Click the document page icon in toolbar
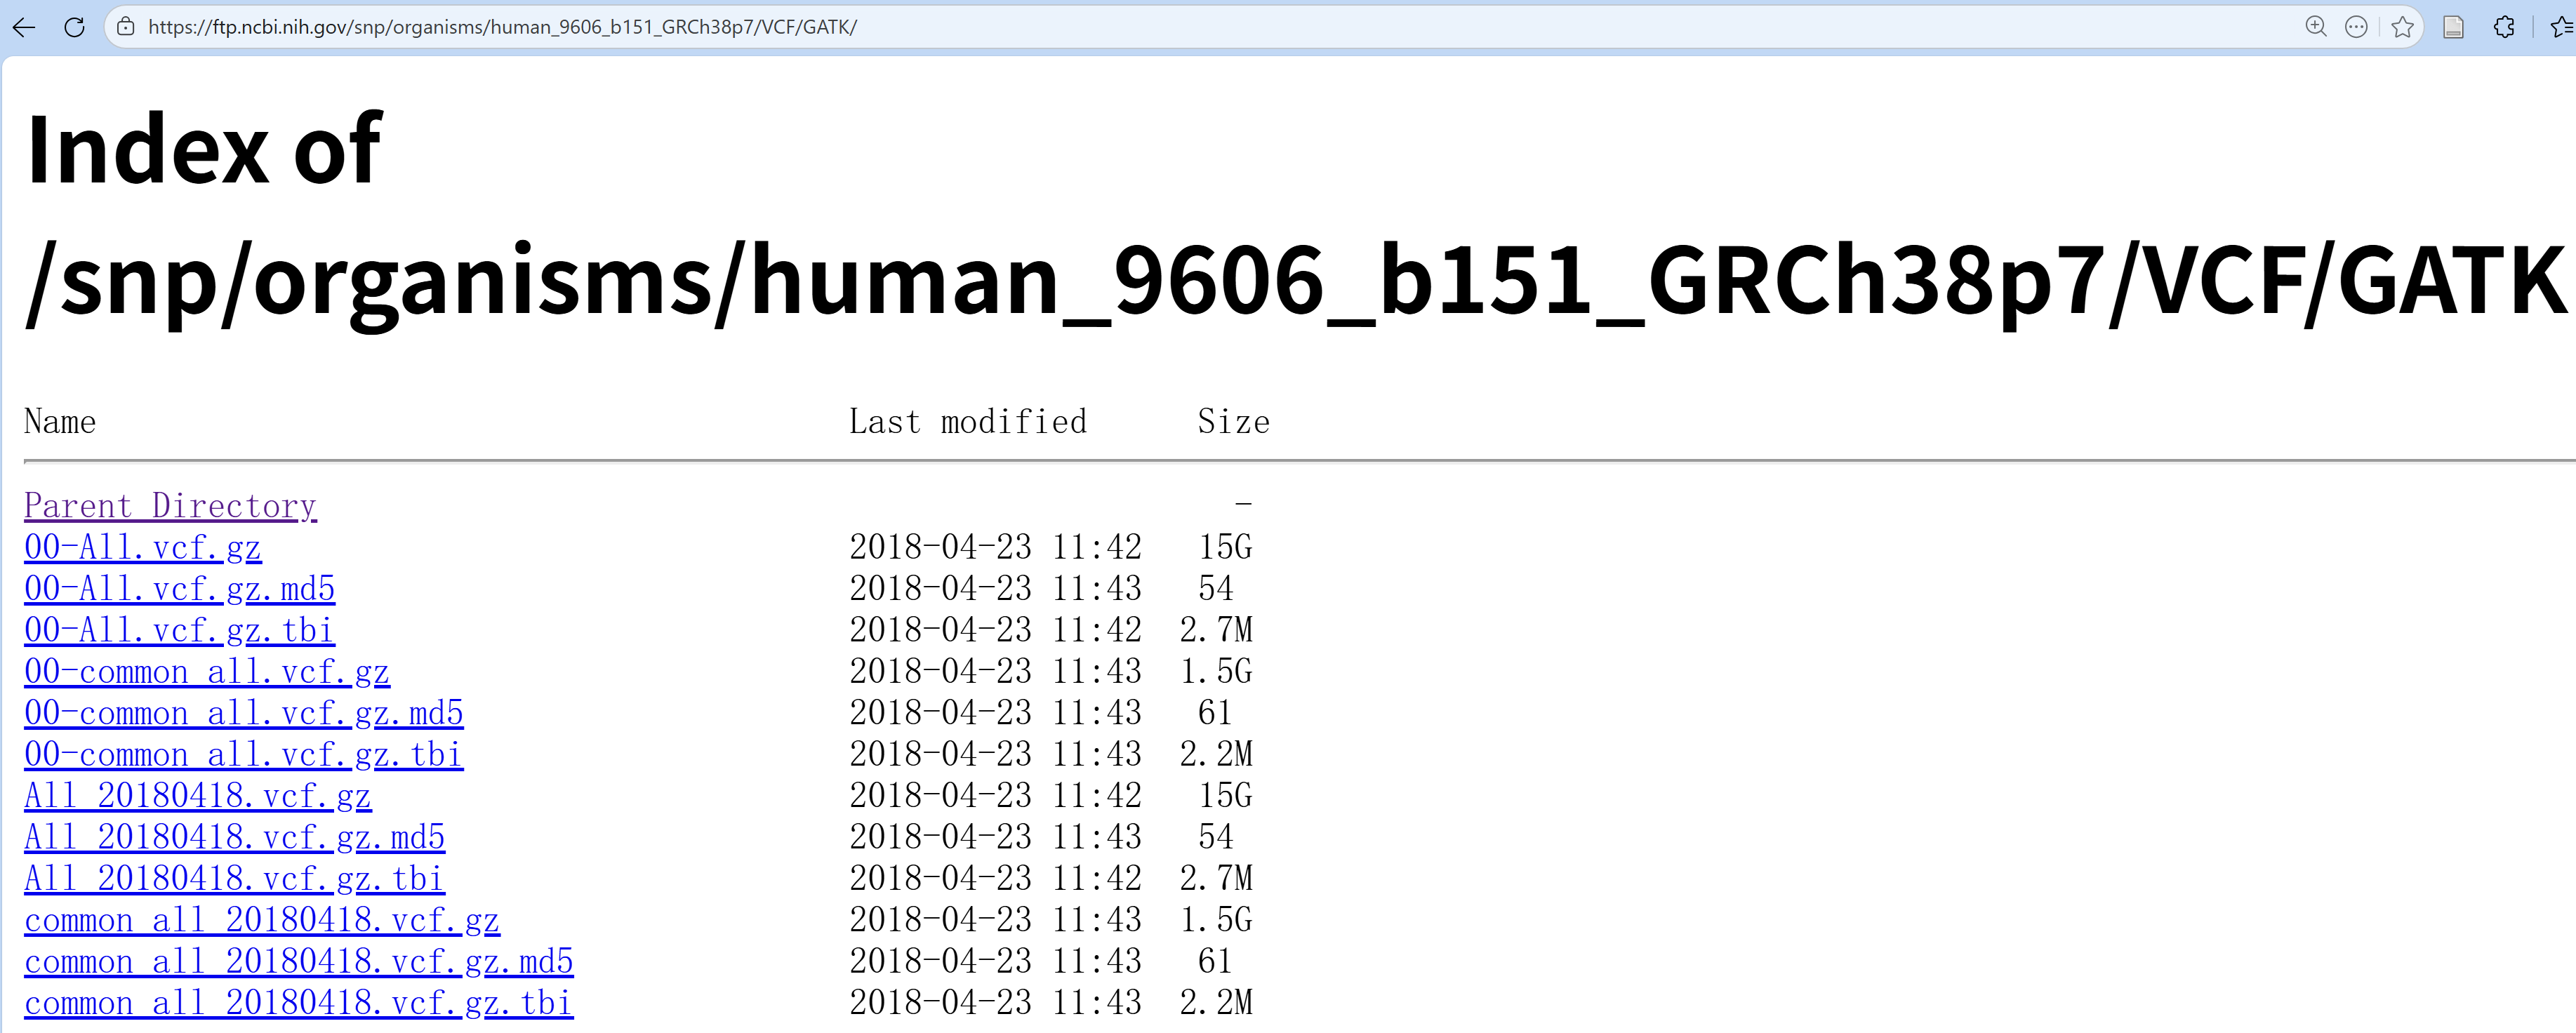2576x1033 pixels. 2453,27
